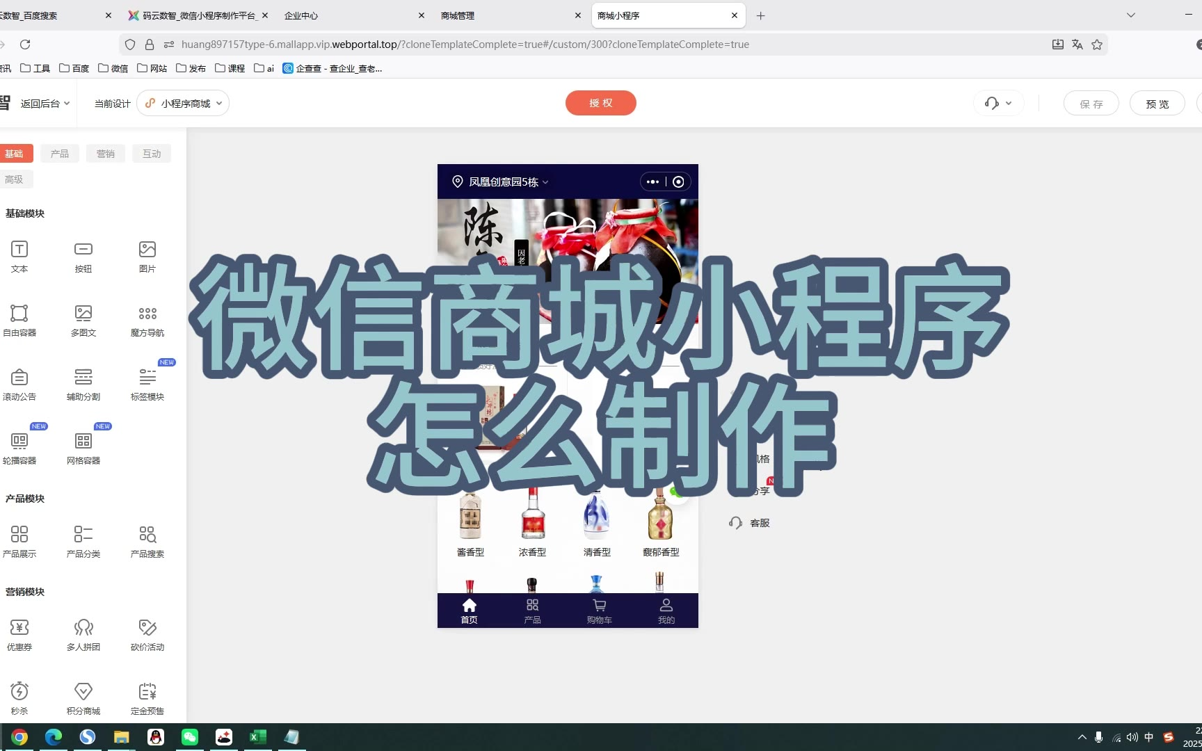Viewport: 1202px width, 751px height.
Task: Switch to the 互动 module tab
Action: [152, 154]
